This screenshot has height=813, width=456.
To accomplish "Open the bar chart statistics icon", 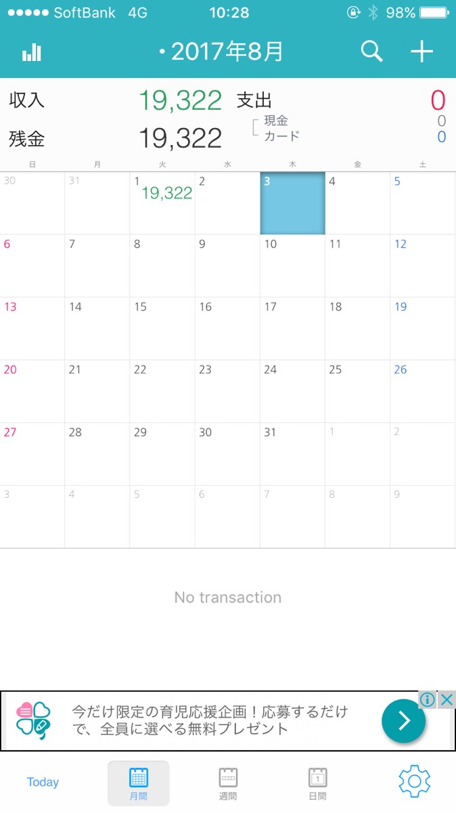I will point(32,52).
